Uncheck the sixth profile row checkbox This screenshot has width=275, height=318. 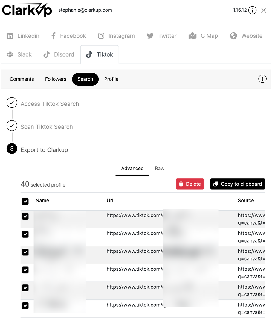click(x=25, y=305)
